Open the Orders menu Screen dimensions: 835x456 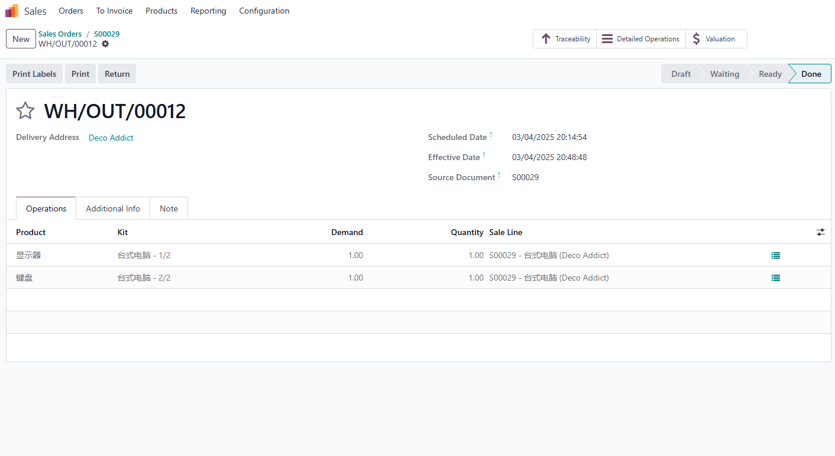pos(71,11)
